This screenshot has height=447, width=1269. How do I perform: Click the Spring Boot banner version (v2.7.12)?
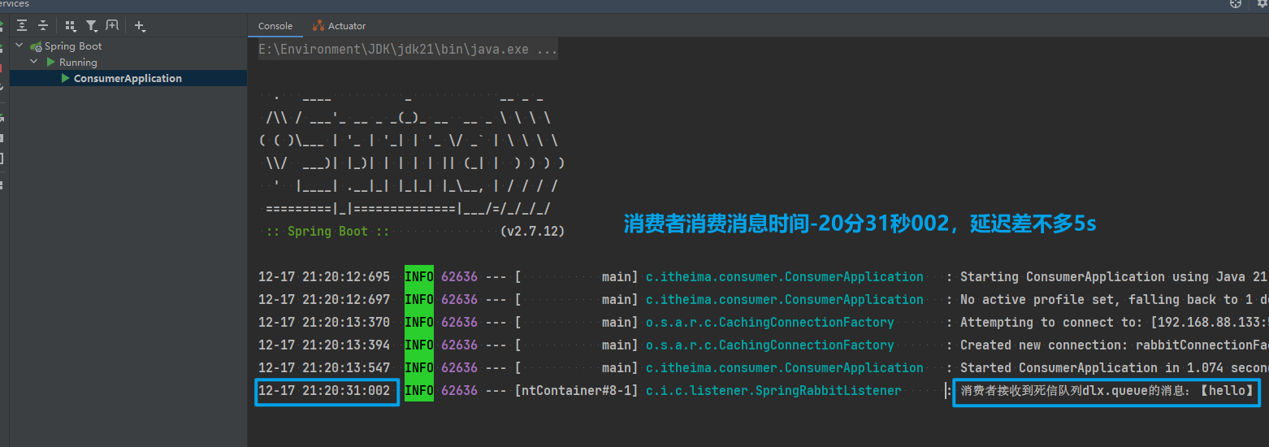coord(532,232)
